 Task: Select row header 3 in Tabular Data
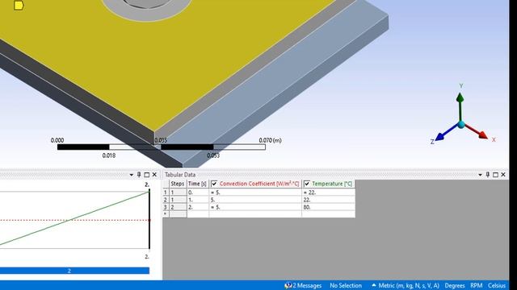(x=166, y=207)
